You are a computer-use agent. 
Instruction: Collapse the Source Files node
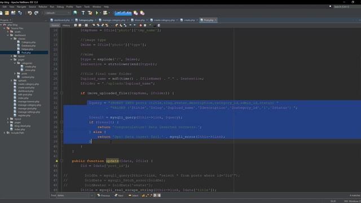tap(5, 28)
